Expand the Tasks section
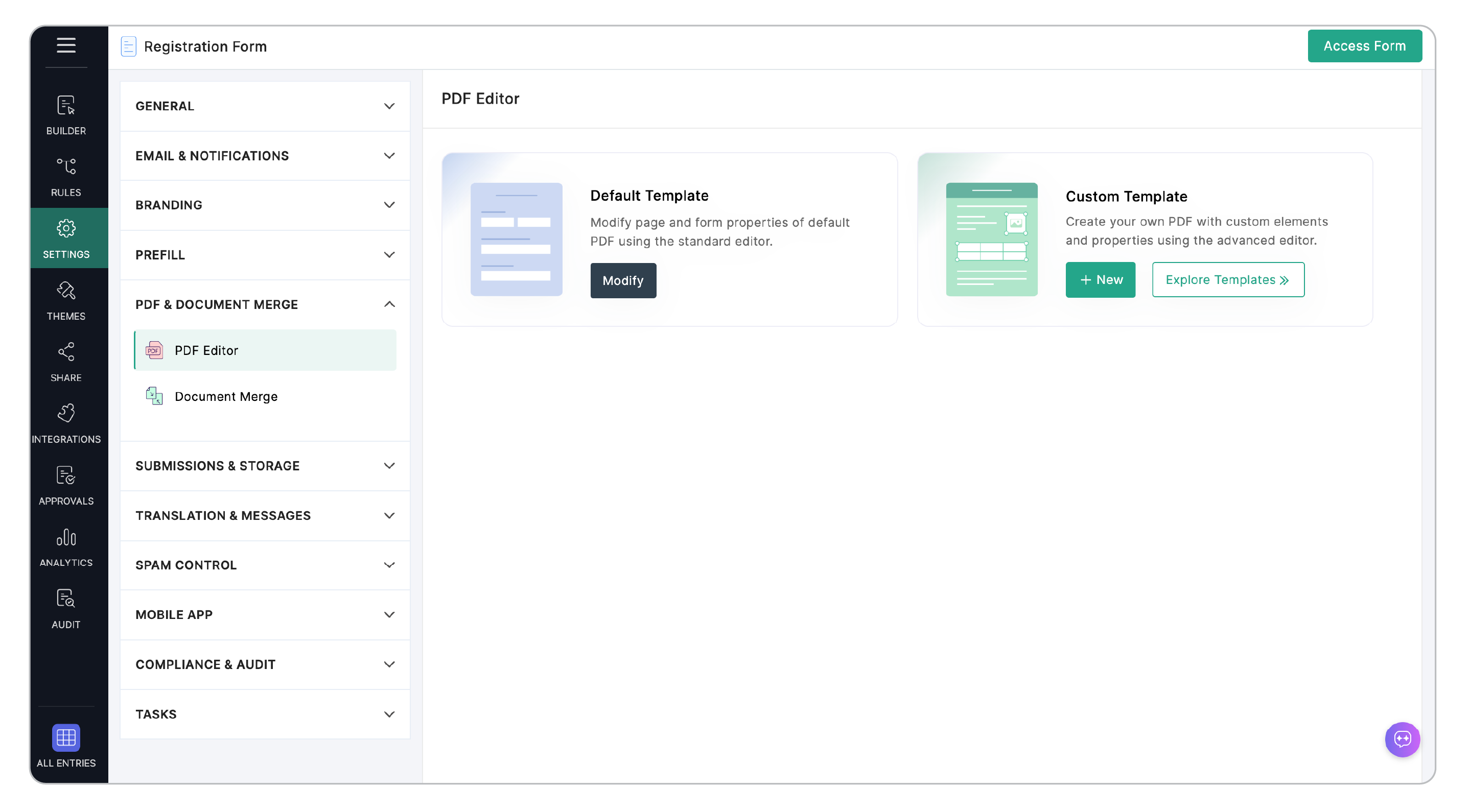1470x811 pixels. (265, 714)
